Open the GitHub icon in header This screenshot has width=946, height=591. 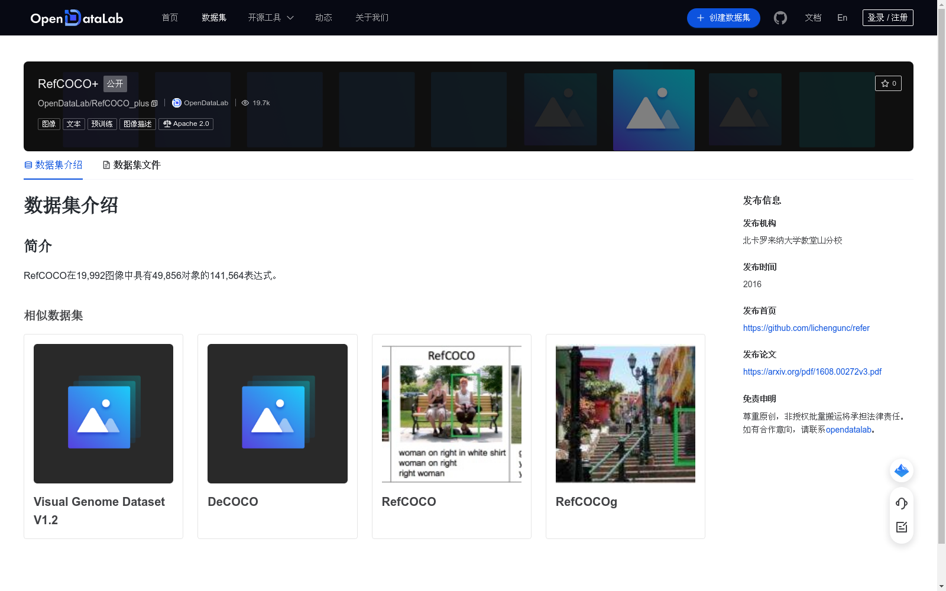[780, 18]
